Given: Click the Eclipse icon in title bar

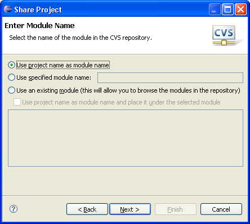Looking at the screenshot, I should click(x=8, y=9).
